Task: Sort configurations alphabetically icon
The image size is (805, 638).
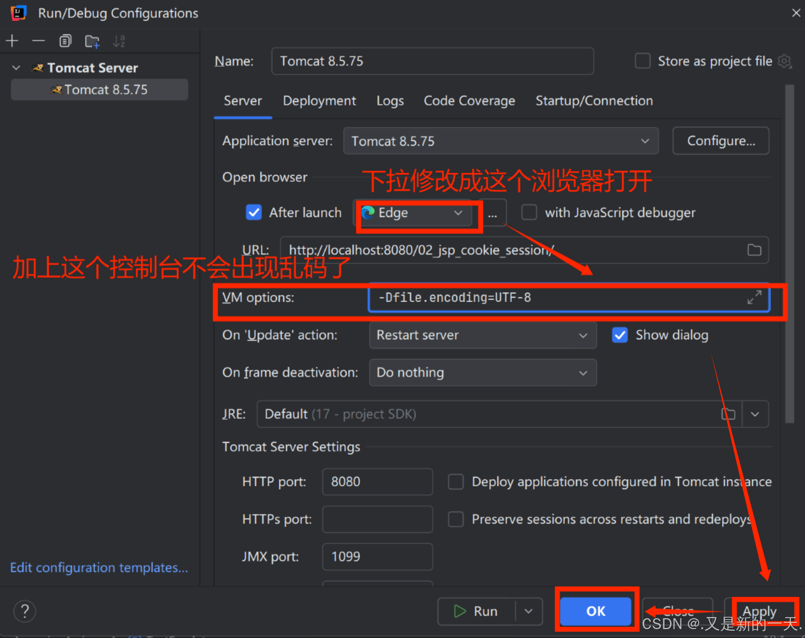Action: tap(119, 41)
